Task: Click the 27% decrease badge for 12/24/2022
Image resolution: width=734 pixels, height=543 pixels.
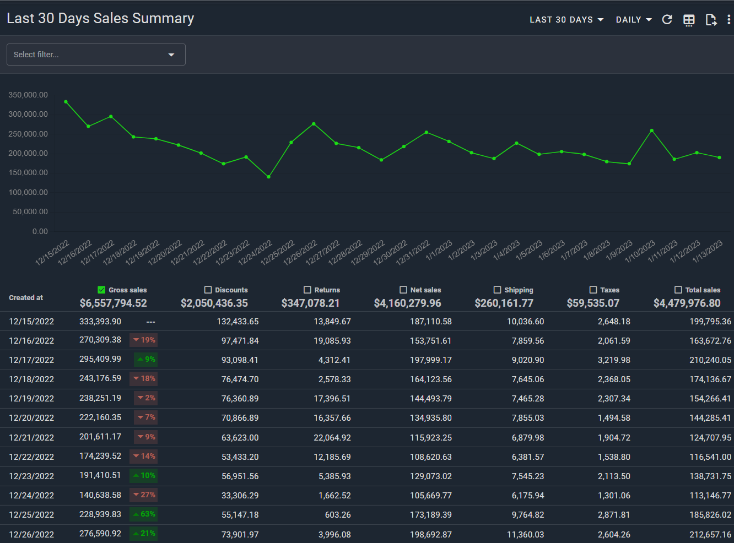Action: tap(144, 495)
